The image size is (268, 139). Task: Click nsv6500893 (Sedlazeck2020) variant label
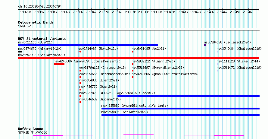pyautogui.click(x=125, y=112)
